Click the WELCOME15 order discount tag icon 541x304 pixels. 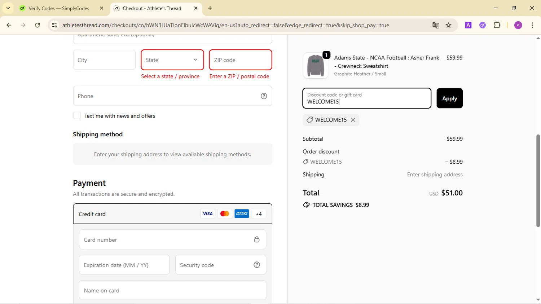pos(305,162)
